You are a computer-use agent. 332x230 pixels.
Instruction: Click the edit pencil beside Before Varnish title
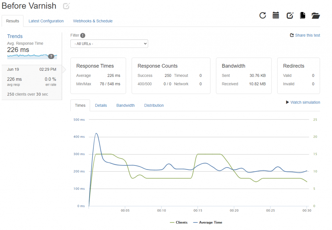pyautogui.click(x=66, y=6)
